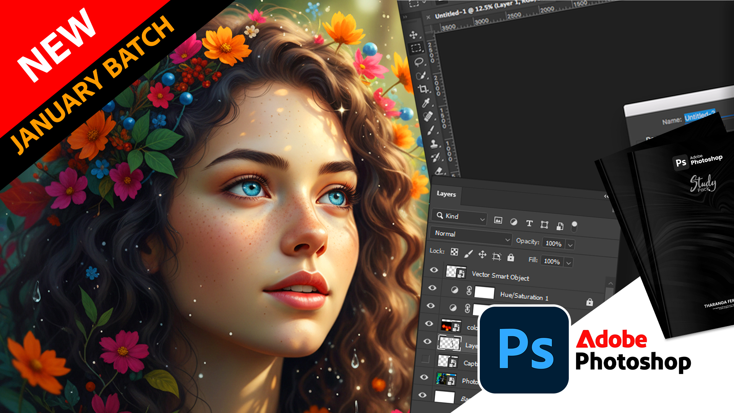Viewport: 734px width, 413px height.
Task: Switch to the Layers tab
Action: point(446,194)
